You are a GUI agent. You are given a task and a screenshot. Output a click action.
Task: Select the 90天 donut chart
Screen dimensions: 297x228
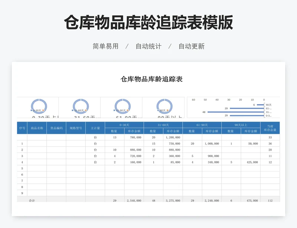(164, 106)
